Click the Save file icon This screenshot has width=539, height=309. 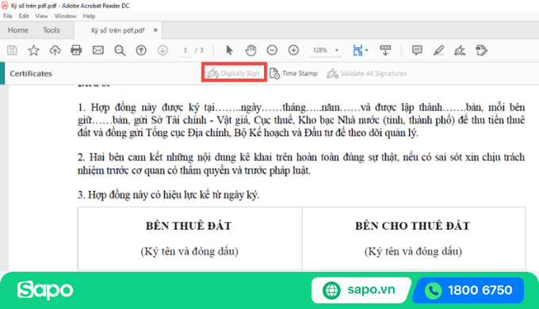(x=13, y=51)
